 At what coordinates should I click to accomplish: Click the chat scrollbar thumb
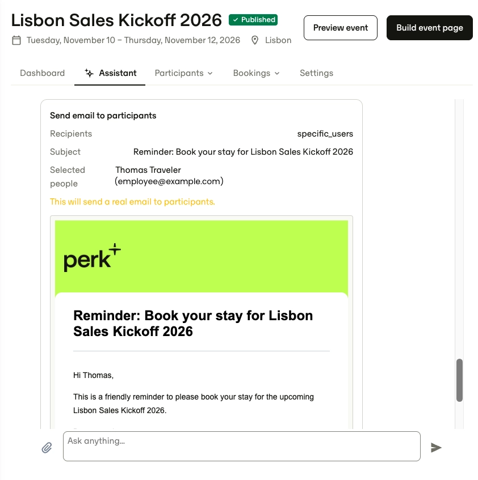[459, 380]
